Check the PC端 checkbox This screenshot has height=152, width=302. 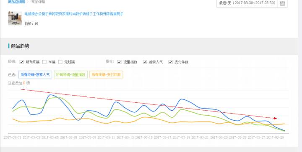click(44, 62)
